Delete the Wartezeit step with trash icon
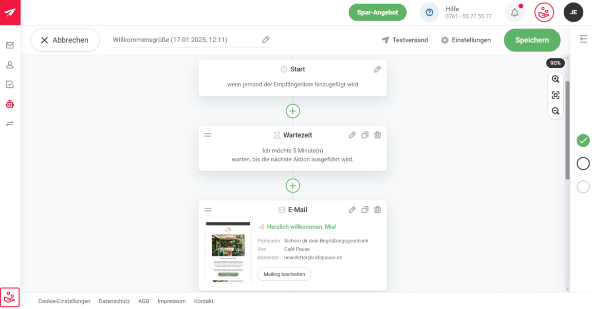This screenshot has height=309, width=592. tap(378, 135)
